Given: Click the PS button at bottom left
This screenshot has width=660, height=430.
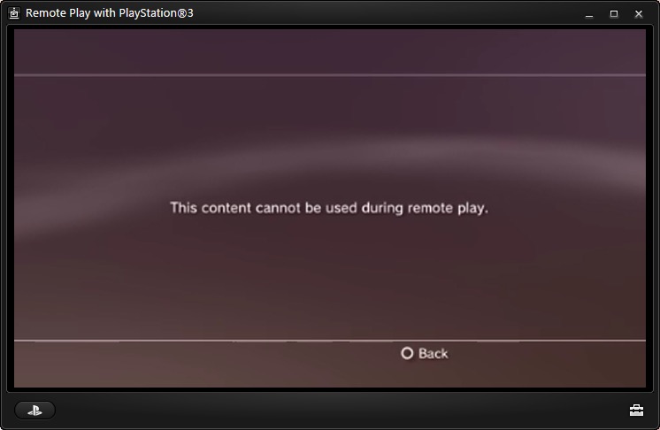Looking at the screenshot, I should (35, 411).
